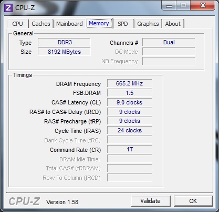The image size is (219, 212).
Task: Click the tRCD delay value field
Action: coord(130,112)
